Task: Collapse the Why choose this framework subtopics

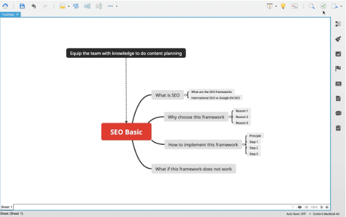Action: coord(230,117)
